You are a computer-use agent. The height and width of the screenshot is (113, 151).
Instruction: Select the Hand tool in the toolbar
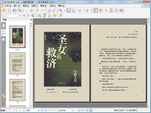point(96,10)
